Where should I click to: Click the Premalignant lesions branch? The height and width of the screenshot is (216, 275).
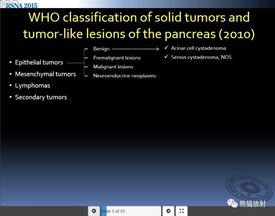tap(117, 58)
